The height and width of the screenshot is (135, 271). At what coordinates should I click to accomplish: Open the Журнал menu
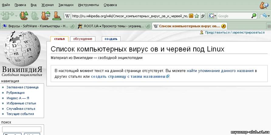point(47,5)
